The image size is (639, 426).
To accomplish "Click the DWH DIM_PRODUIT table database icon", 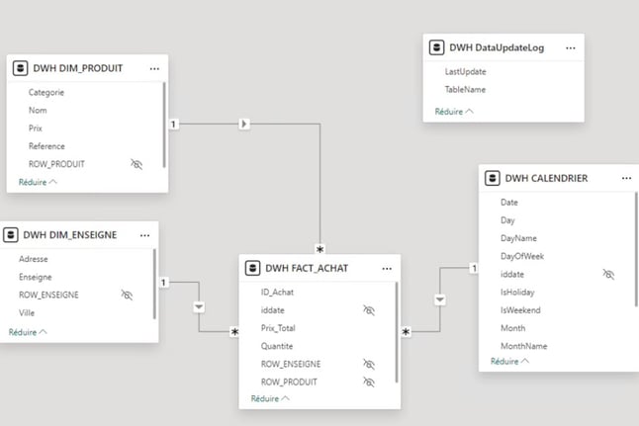I will coord(20,68).
